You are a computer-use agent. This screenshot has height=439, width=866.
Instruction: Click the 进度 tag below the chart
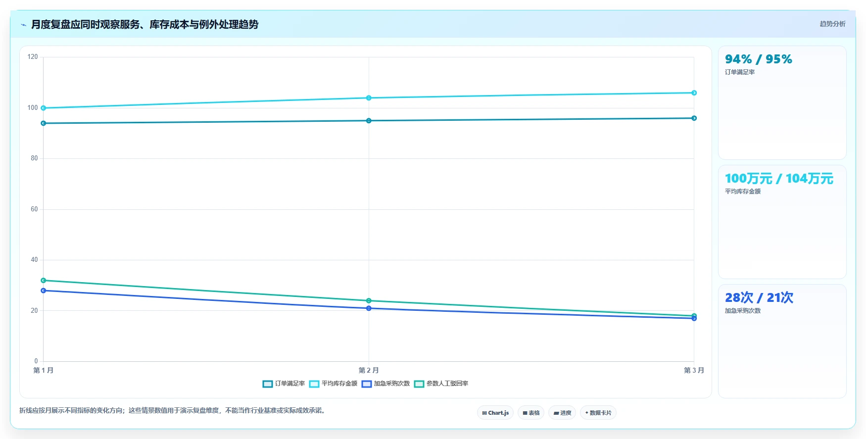(x=562, y=413)
